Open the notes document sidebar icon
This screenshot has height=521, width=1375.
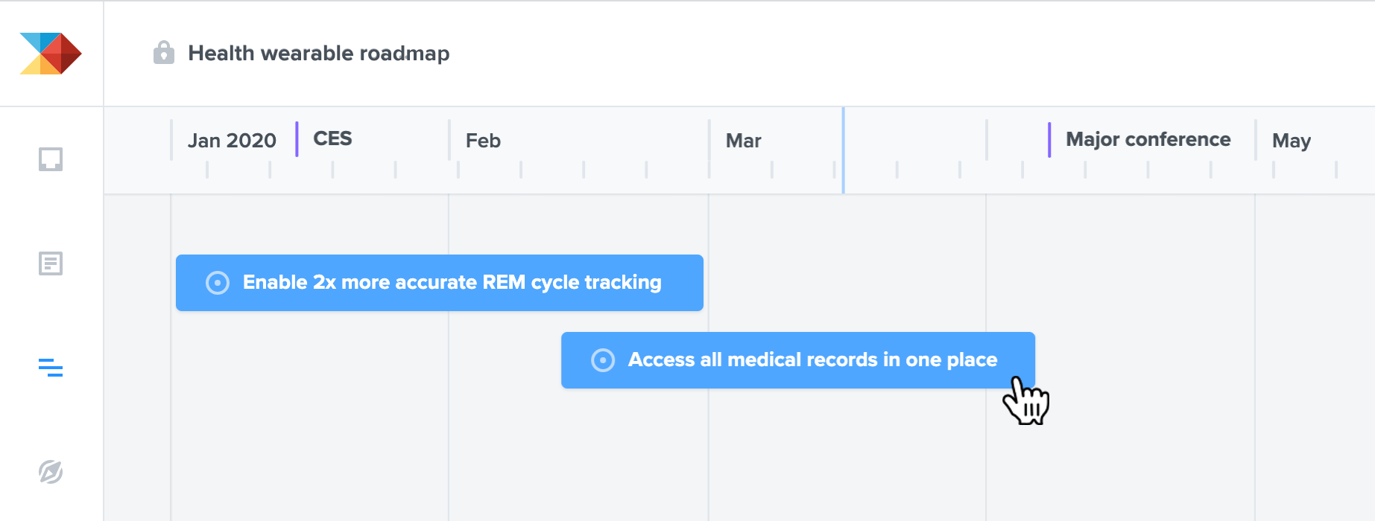click(x=51, y=263)
